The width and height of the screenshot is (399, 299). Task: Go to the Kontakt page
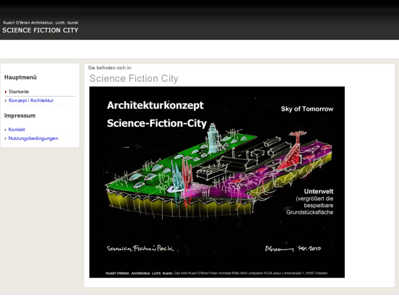click(x=16, y=129)
